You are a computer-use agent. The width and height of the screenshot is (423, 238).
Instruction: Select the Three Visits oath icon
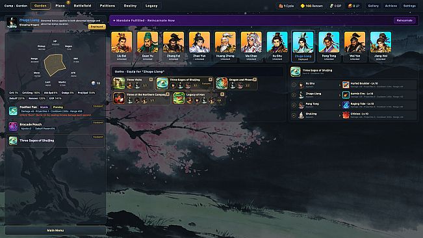pyautogui.click(x=119, y=83)
